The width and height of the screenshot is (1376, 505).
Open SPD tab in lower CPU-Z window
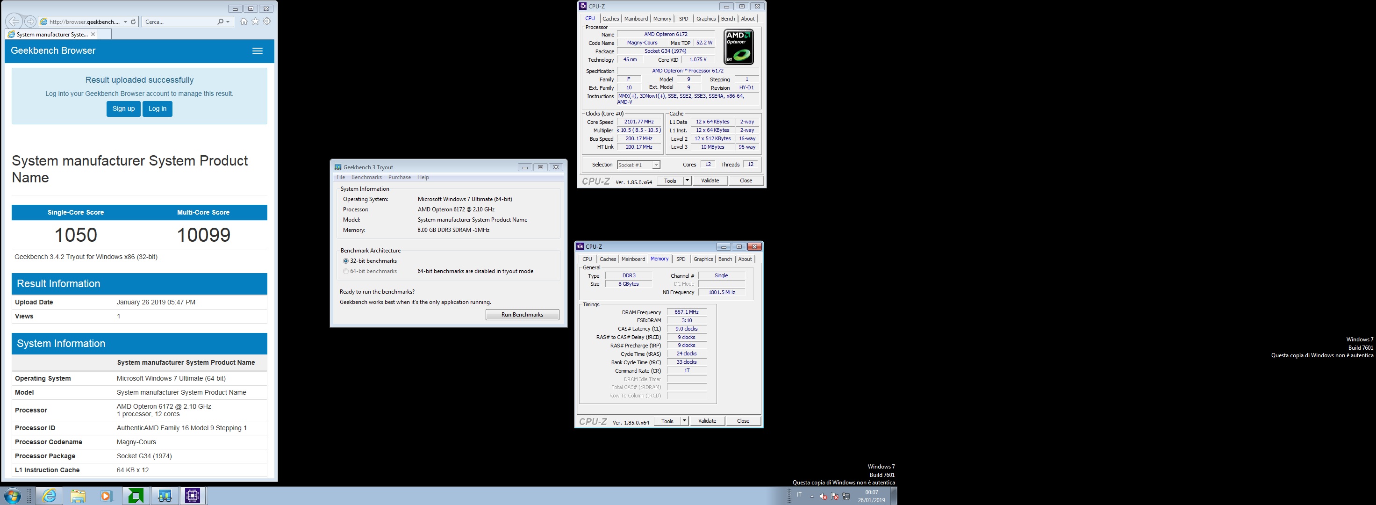point(681,259)
